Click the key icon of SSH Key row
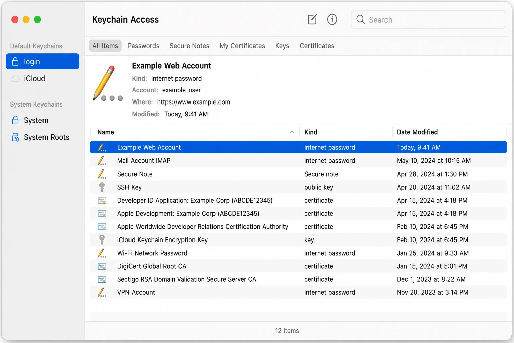Screen dimensions: 514x343 pyautogui.click(x=102, y=187)
